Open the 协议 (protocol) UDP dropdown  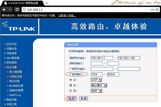(x=96, y=80)
